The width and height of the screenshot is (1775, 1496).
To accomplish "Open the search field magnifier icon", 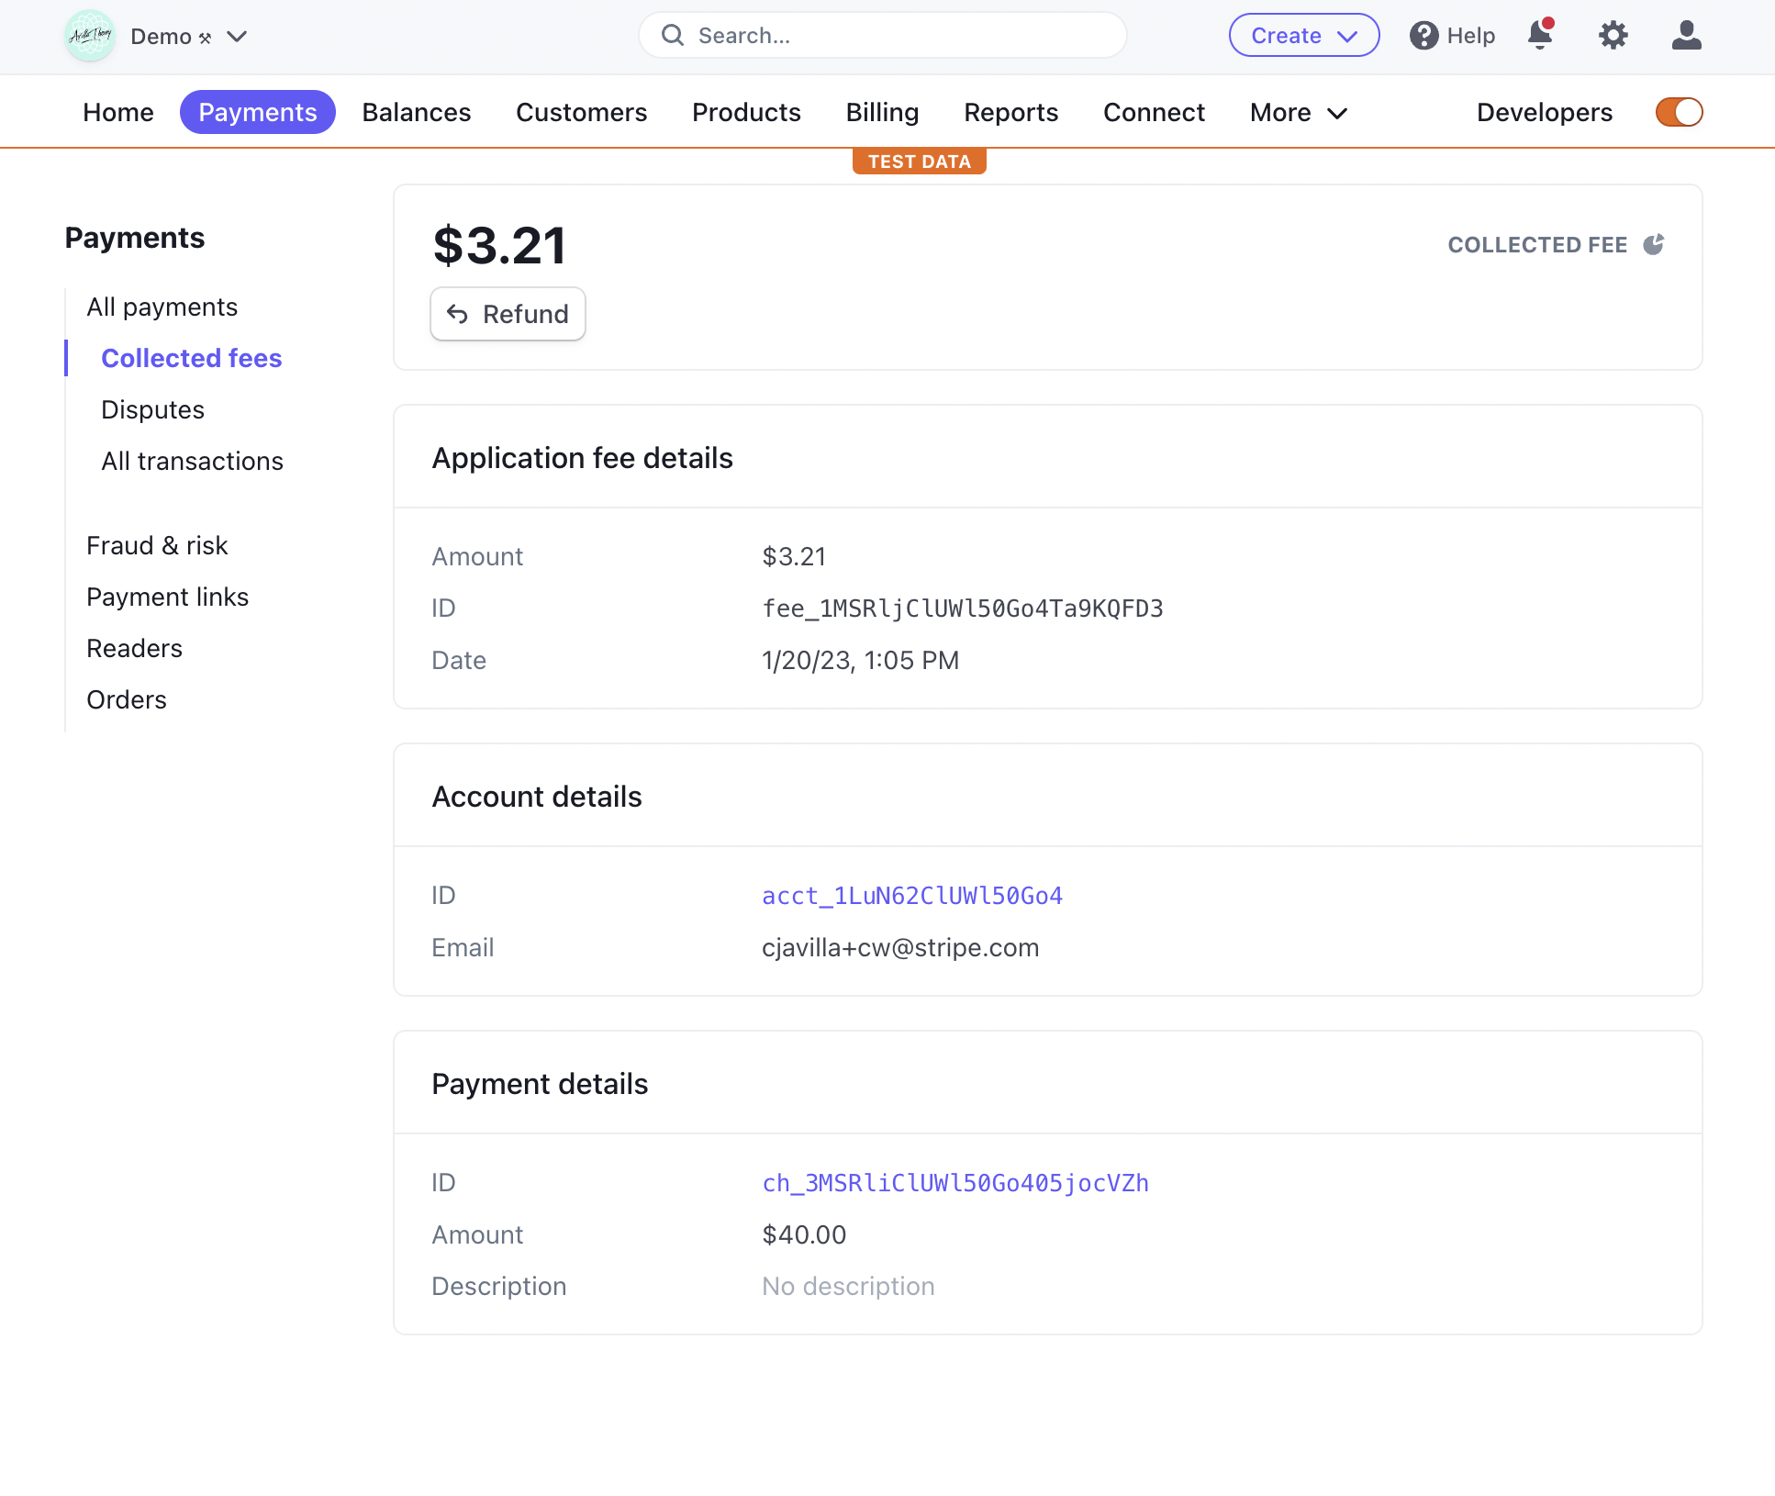I will (x=673, y=35).
